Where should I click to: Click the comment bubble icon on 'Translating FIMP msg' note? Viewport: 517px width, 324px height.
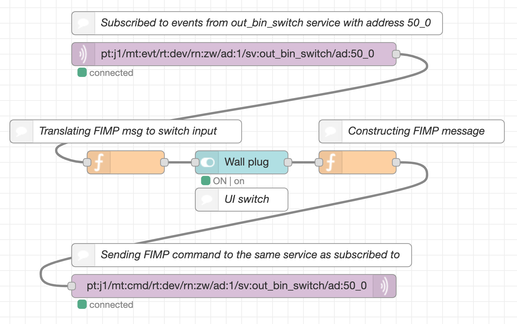[x=21, y=131]
